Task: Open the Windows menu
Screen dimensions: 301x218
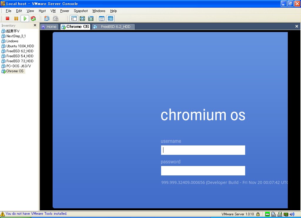Action: [99, 11]
